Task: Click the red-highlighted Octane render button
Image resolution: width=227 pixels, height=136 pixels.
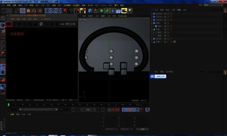Action: [9, 24]
